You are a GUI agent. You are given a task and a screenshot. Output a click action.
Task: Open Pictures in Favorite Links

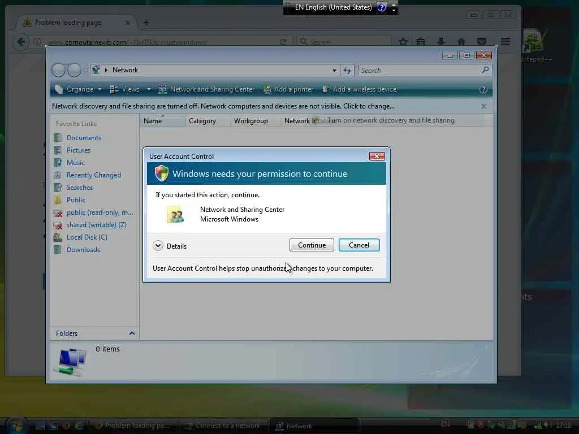pos(78,150)
